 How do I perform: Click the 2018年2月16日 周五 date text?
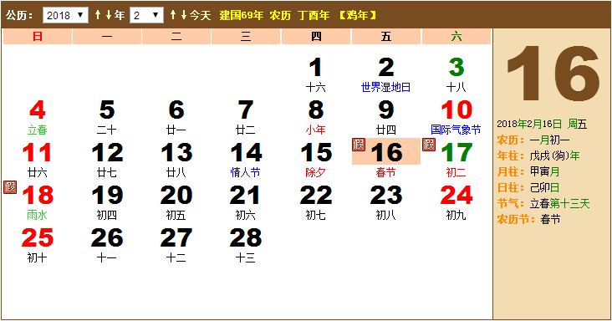[x=542, y=124]
